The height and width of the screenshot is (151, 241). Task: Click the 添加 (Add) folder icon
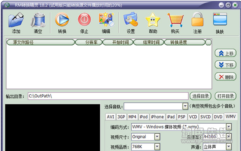tap(16, 20)
